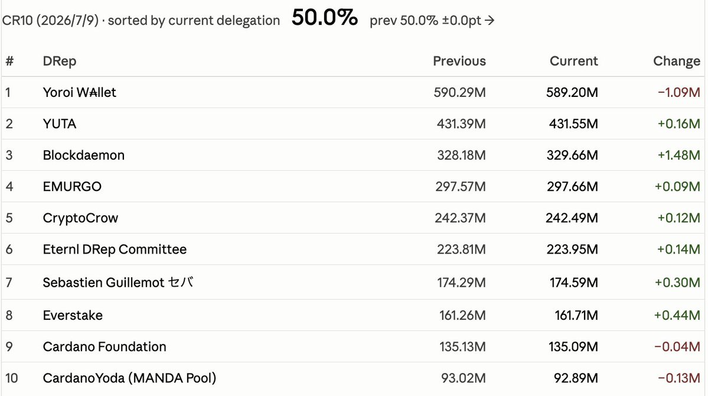Open the Yoroi Wallet DRep entry
708x396 pixels.
point(80,92)
